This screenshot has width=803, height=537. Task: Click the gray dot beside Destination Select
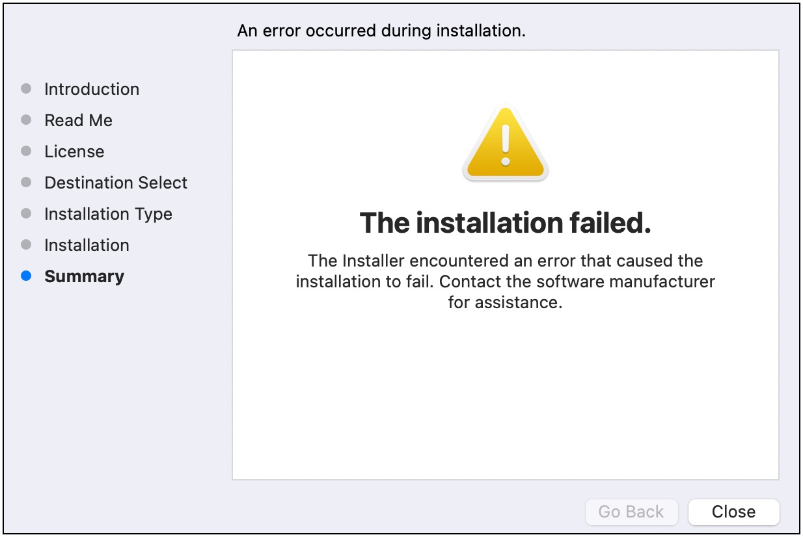click(x=27, y=183)
